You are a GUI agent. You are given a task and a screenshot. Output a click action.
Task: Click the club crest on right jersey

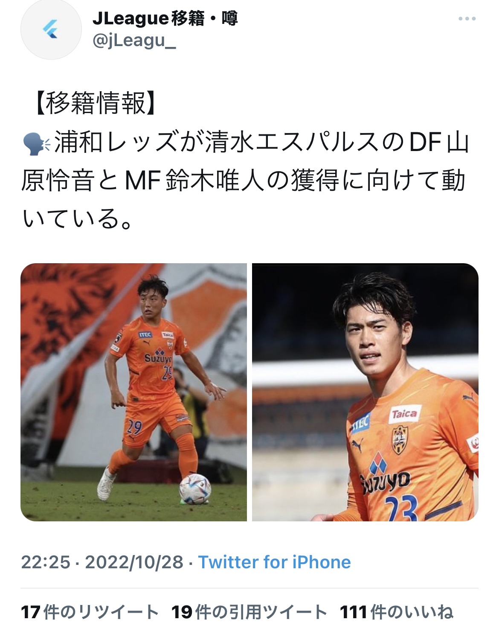point(399,440)
